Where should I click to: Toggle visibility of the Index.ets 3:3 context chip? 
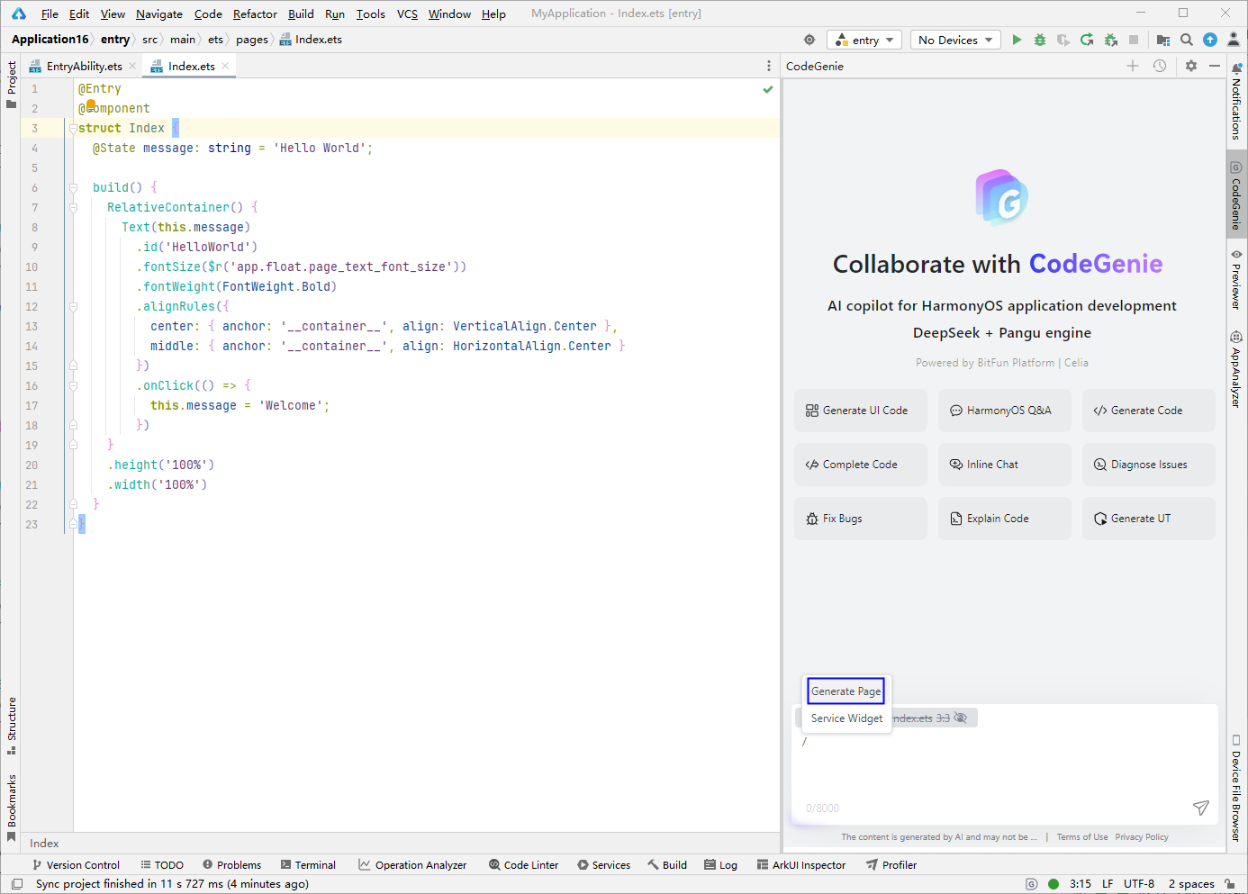pos(961,718)
